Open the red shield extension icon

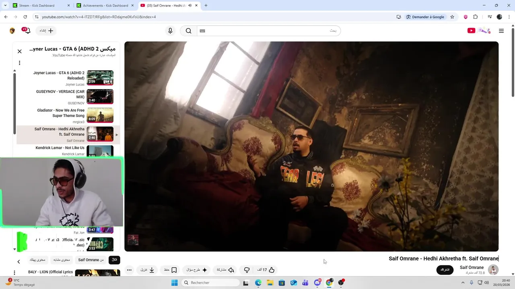[x=466, y=17]
